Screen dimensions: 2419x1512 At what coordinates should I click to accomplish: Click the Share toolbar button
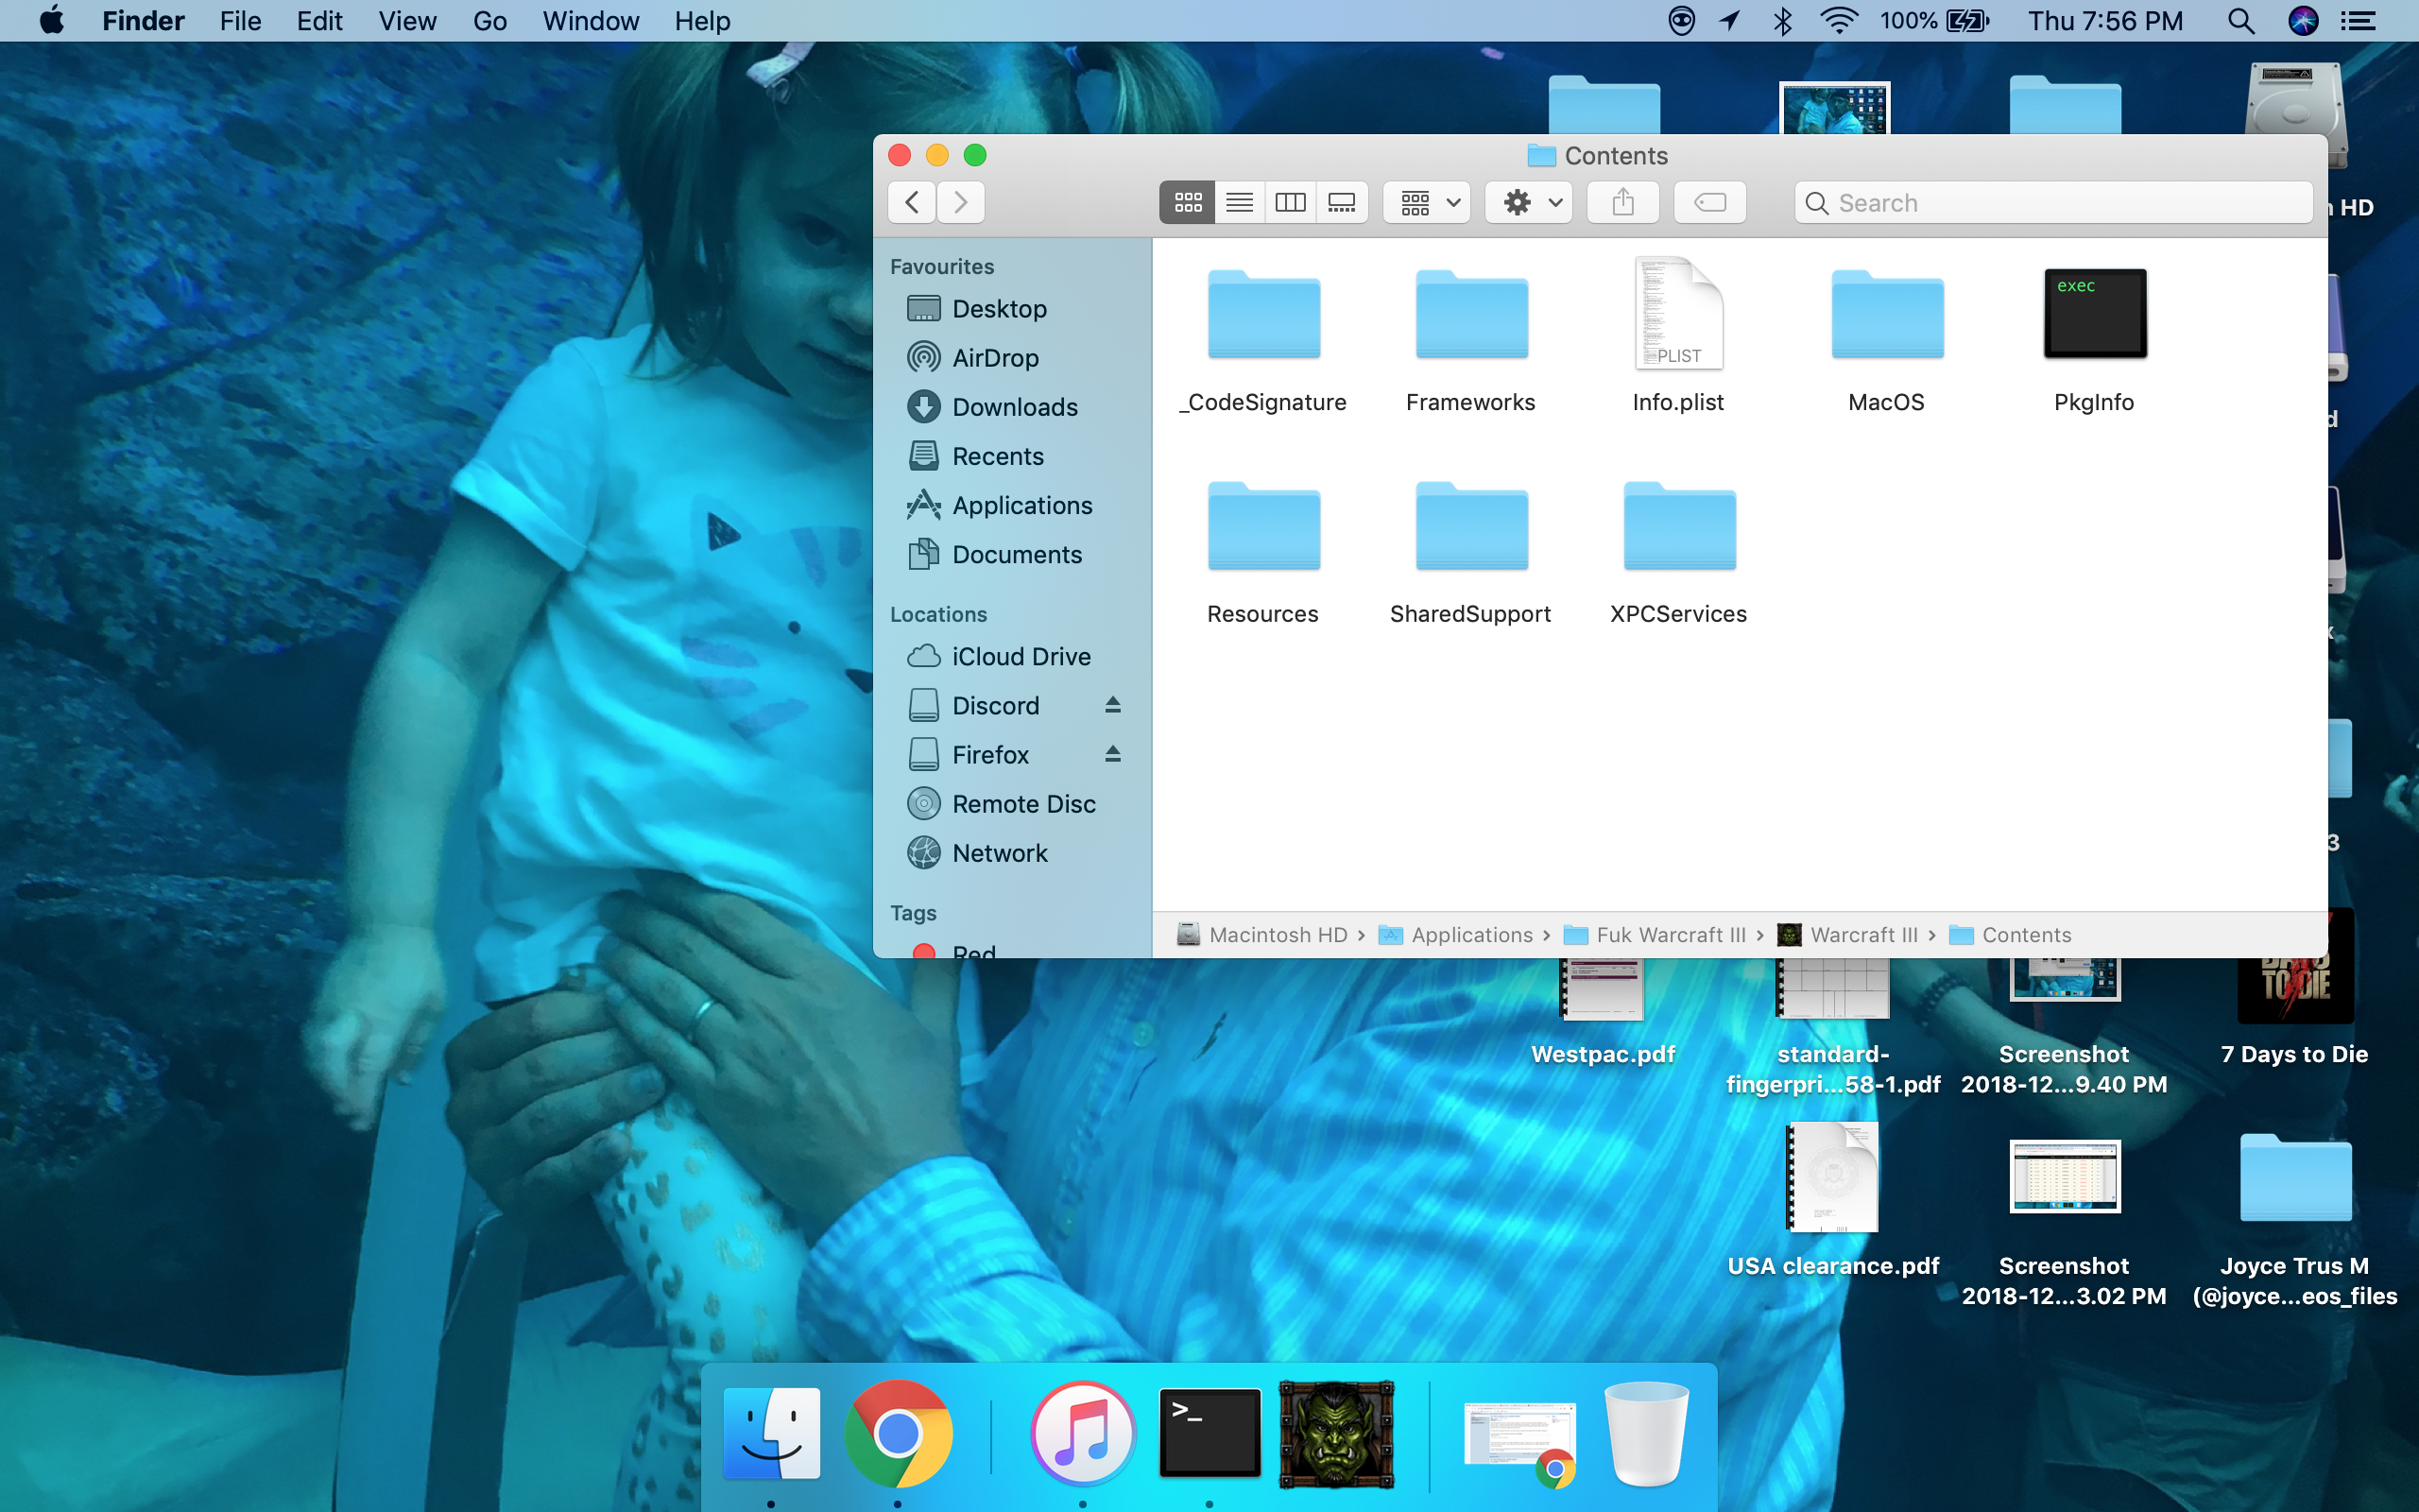point(1623,203)
